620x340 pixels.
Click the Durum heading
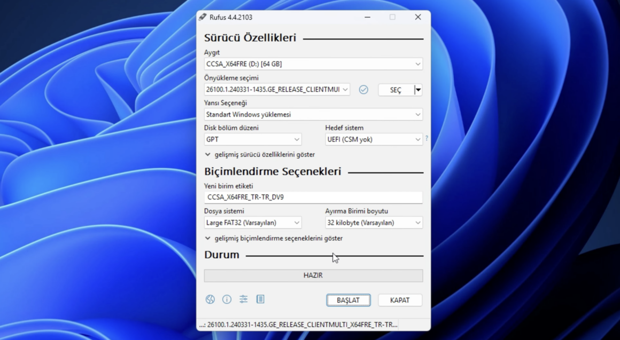221,255
